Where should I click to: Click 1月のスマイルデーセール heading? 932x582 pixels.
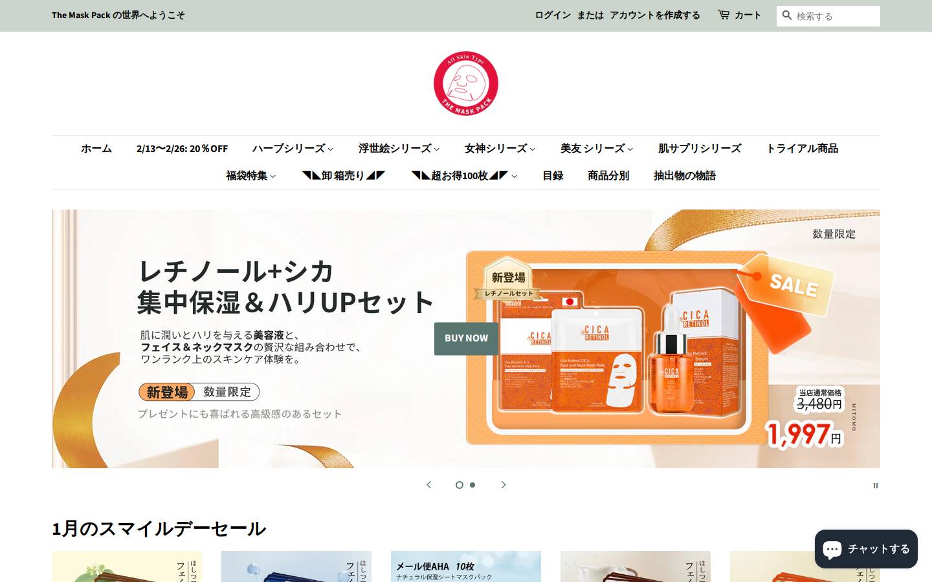(159, 529)
